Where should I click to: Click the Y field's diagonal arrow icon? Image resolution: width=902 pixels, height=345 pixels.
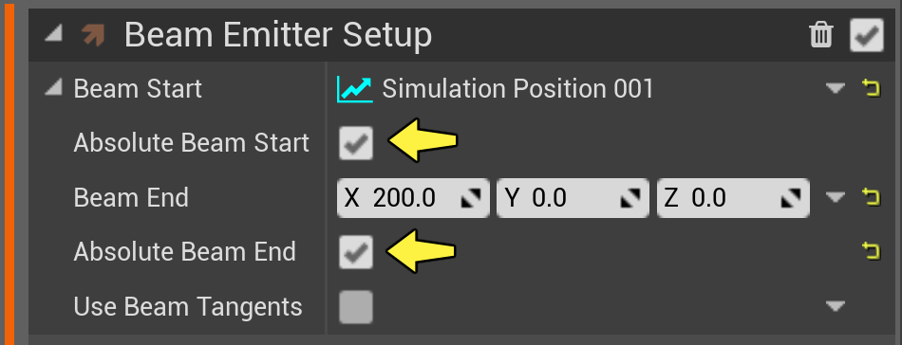631,199
